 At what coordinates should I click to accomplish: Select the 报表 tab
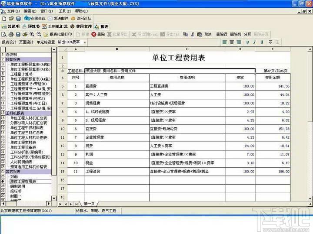102,26
